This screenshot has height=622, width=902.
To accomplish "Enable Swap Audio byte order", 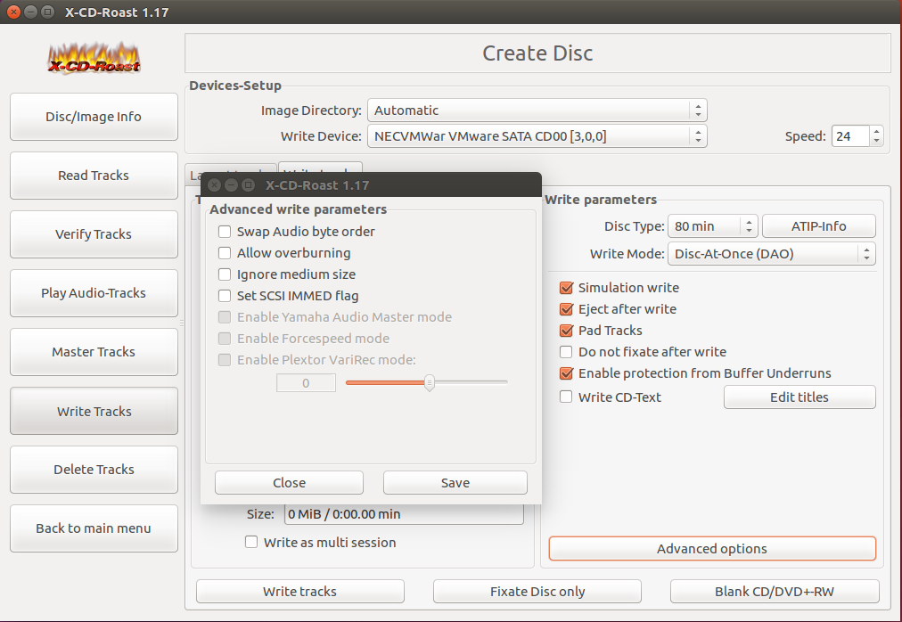I will click(x=225, y=232).
